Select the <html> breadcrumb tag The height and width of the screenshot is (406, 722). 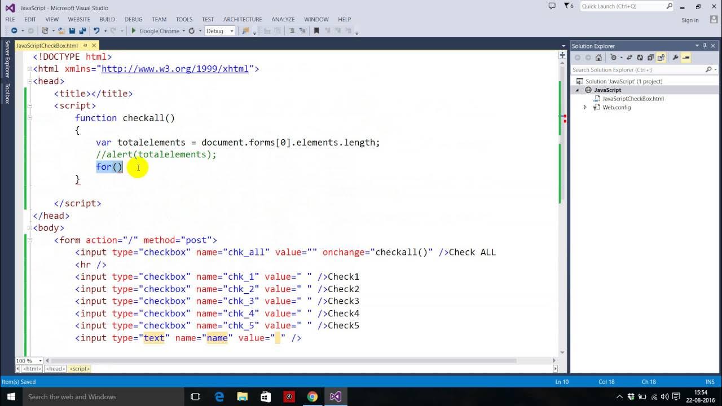[x=32, y=369]
